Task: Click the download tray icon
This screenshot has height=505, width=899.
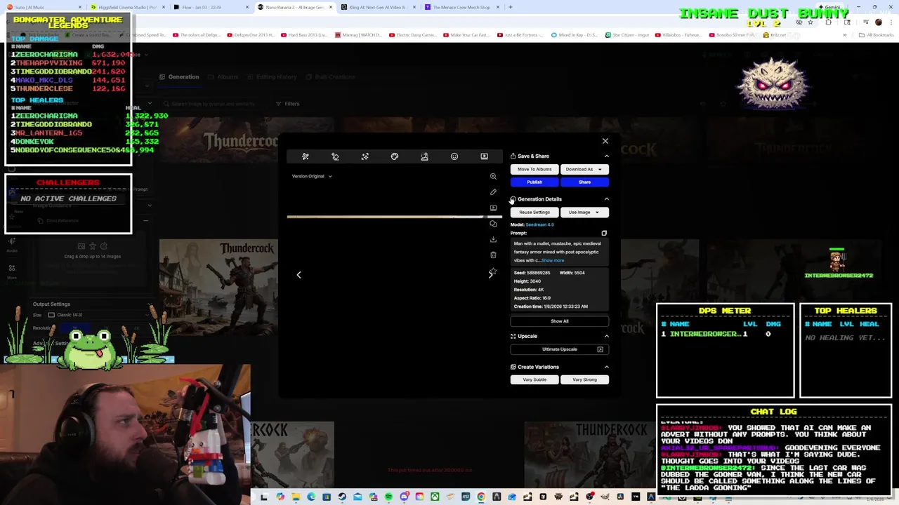Action: [x=493, y=239]
